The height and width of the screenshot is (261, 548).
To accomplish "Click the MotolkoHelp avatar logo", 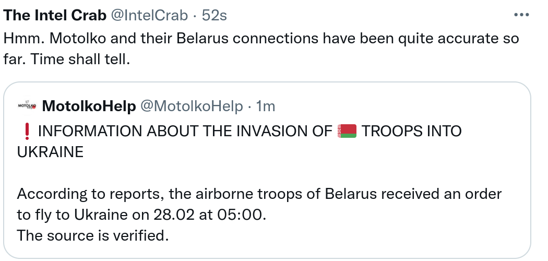I will point(26,106).
